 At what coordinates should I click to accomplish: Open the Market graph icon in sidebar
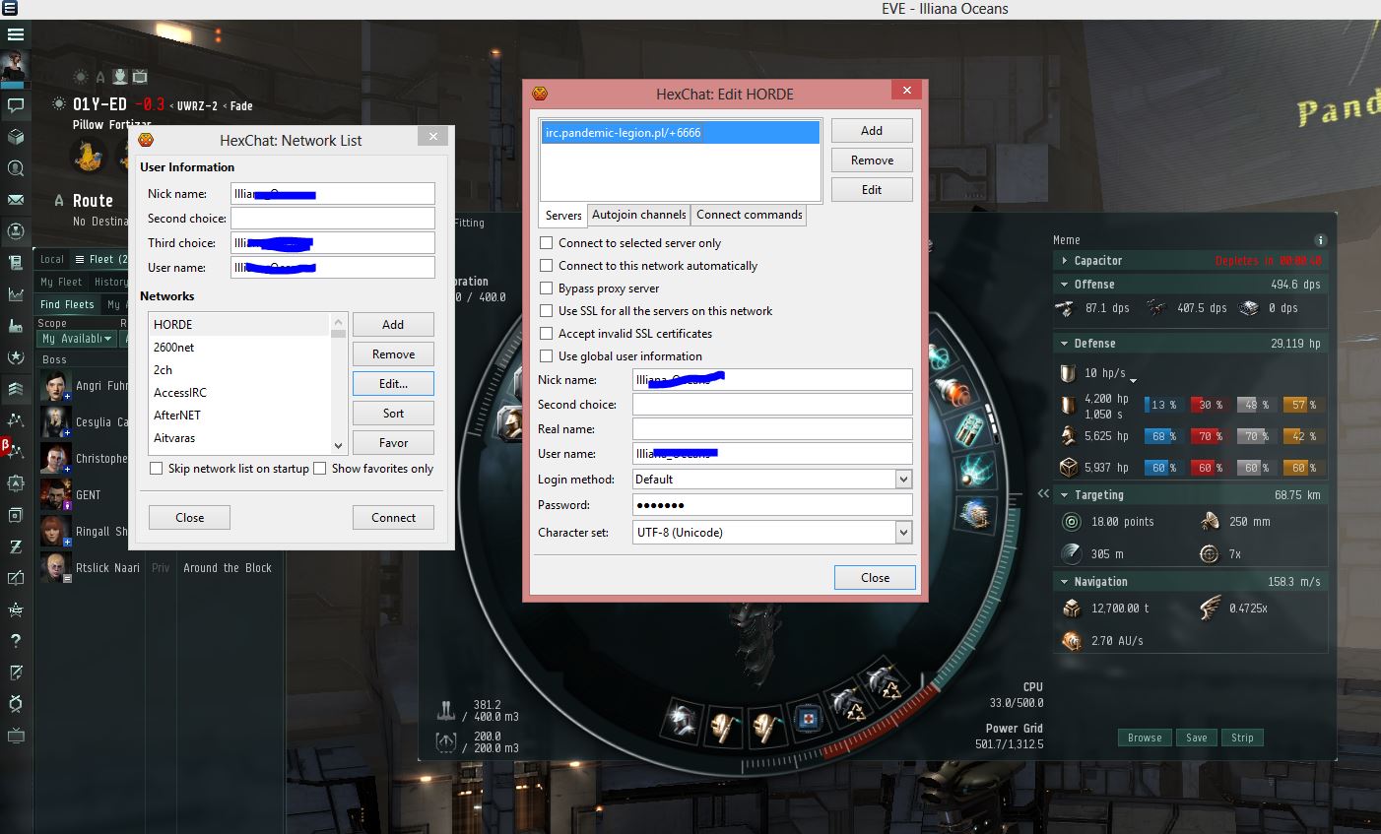[16, 293]
